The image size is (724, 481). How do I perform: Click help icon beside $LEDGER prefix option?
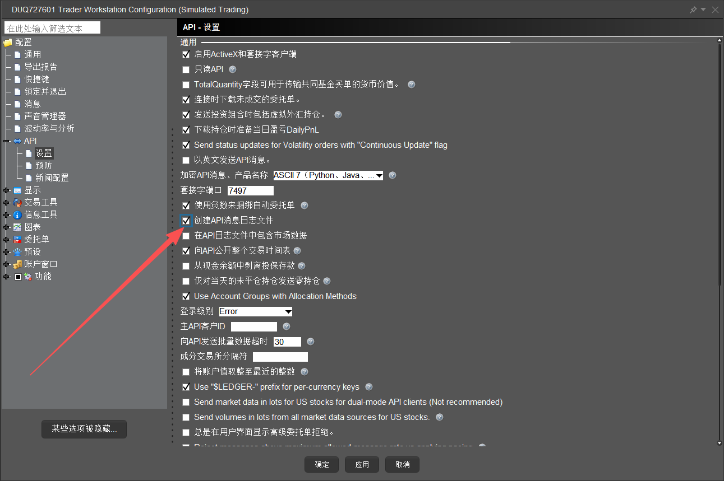369,387
